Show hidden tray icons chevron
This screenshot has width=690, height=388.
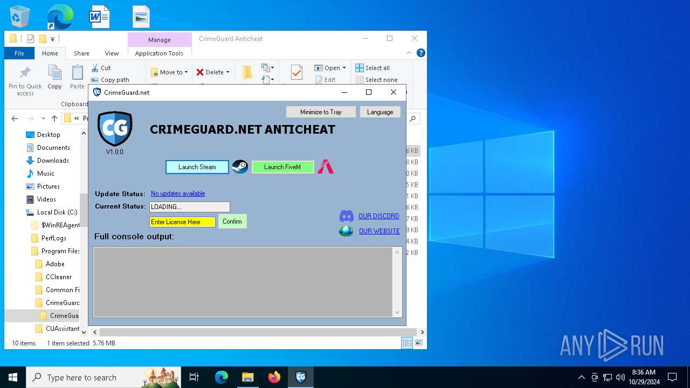pos(581,377)
